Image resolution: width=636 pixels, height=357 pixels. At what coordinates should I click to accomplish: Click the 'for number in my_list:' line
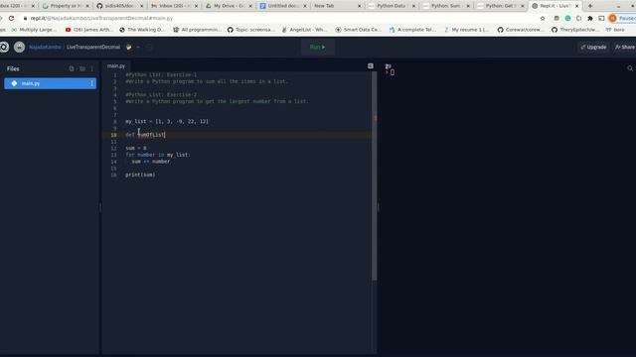point(158,155)
